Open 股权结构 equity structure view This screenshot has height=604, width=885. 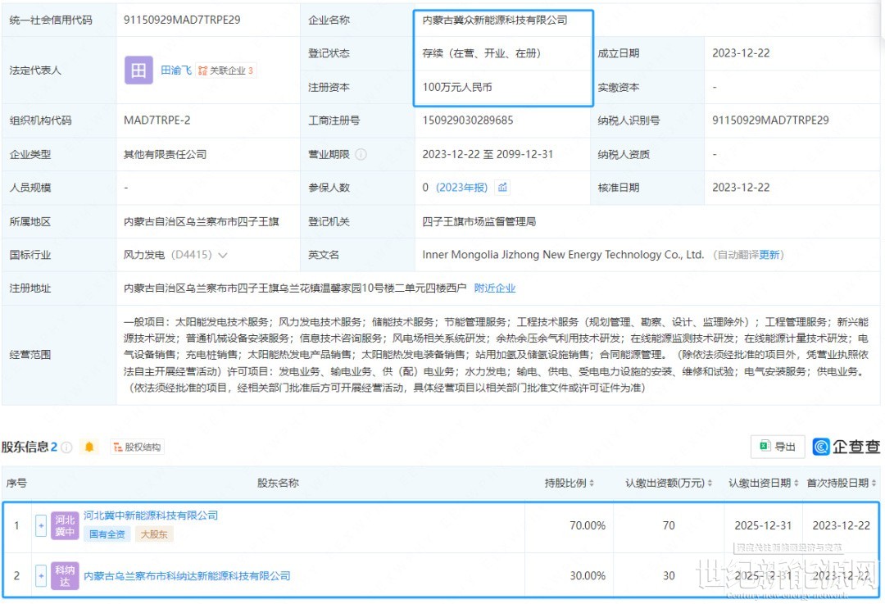point(138,447)
